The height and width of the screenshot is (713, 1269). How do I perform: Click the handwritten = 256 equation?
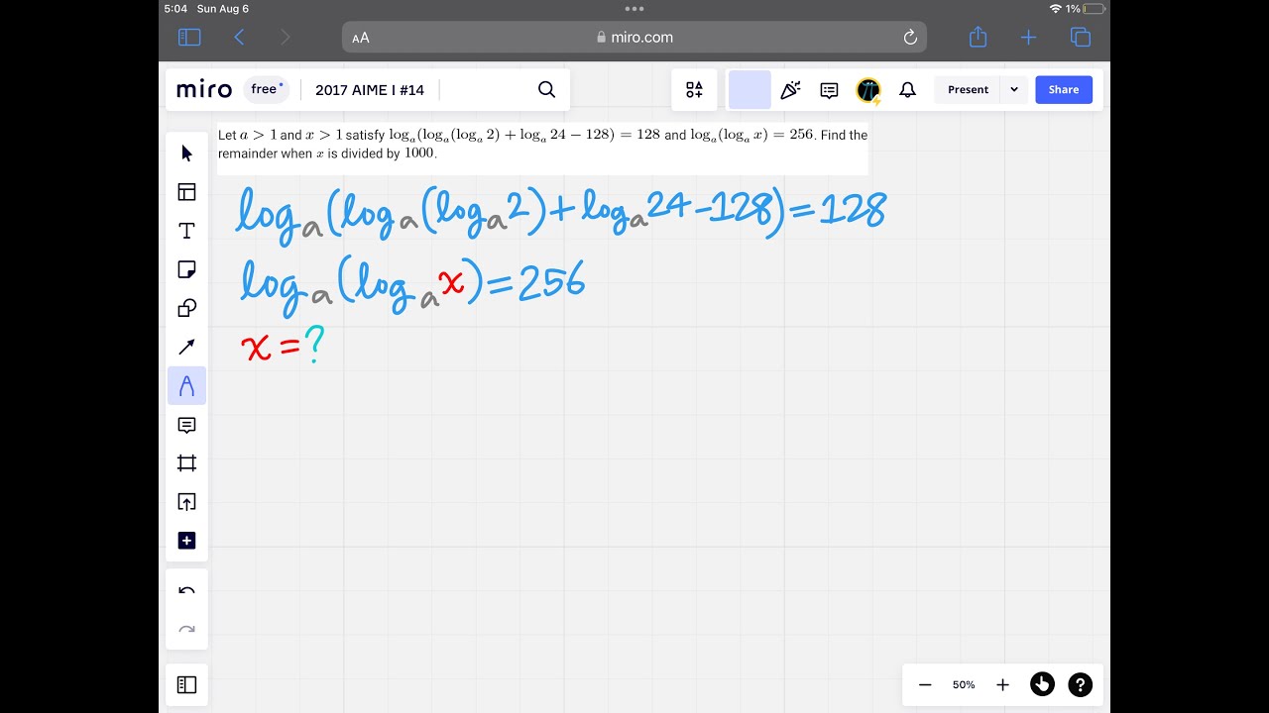[x=535, y=282]
